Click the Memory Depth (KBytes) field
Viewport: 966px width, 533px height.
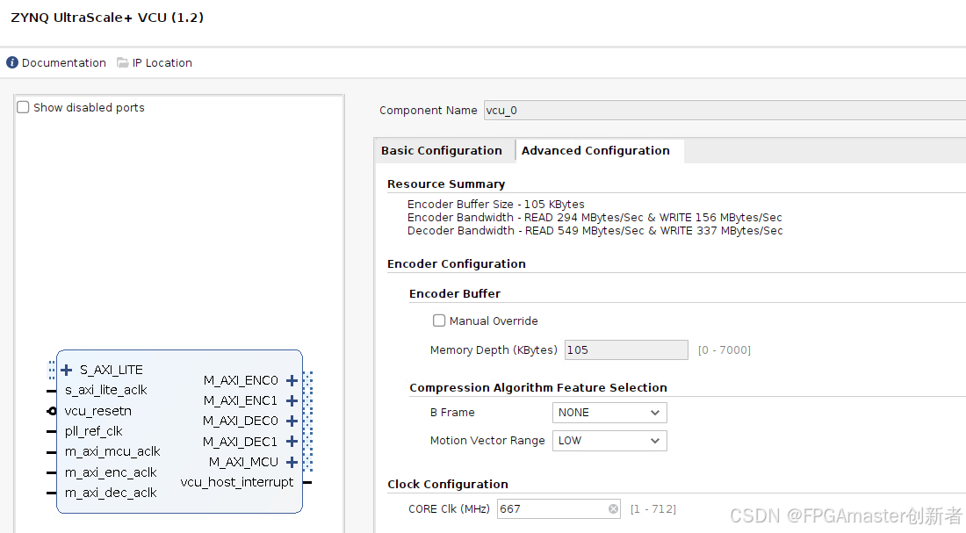[626, 350]
